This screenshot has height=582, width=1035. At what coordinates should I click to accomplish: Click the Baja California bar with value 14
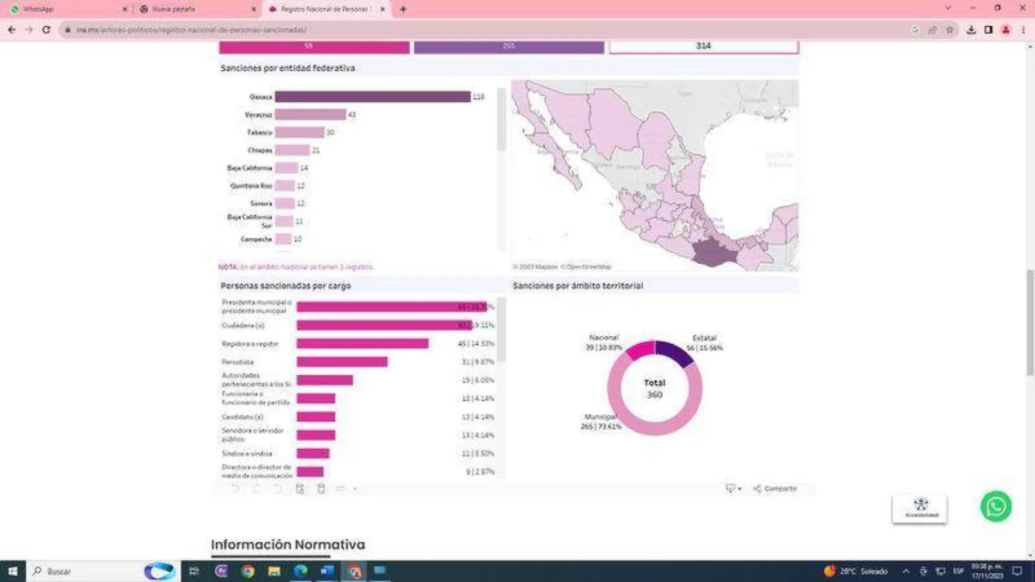coord(287,168)
